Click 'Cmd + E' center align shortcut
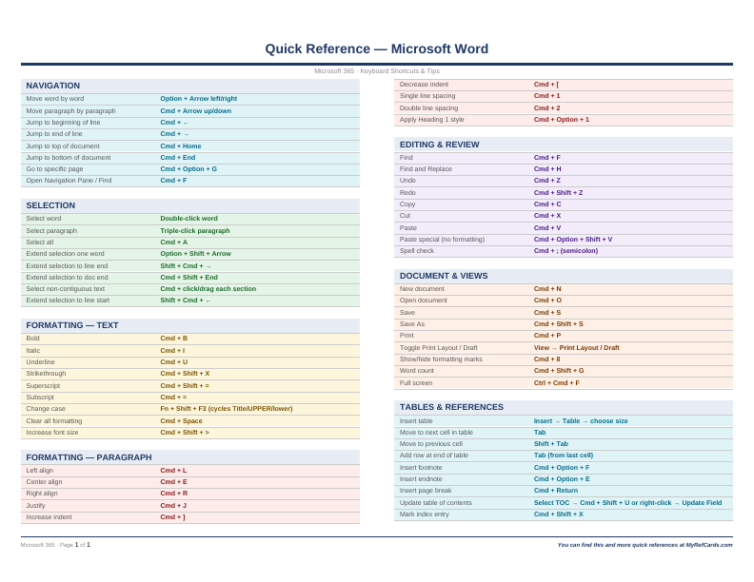The height and width of the screenshot is (582, 754). click(x=174, y=482)
